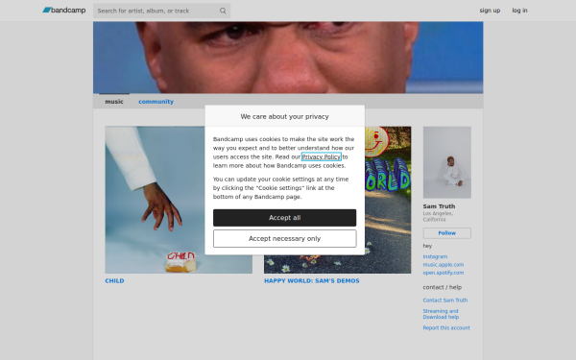Click the artist banner header image
576x360 pixels.
[x=288, y=58]
